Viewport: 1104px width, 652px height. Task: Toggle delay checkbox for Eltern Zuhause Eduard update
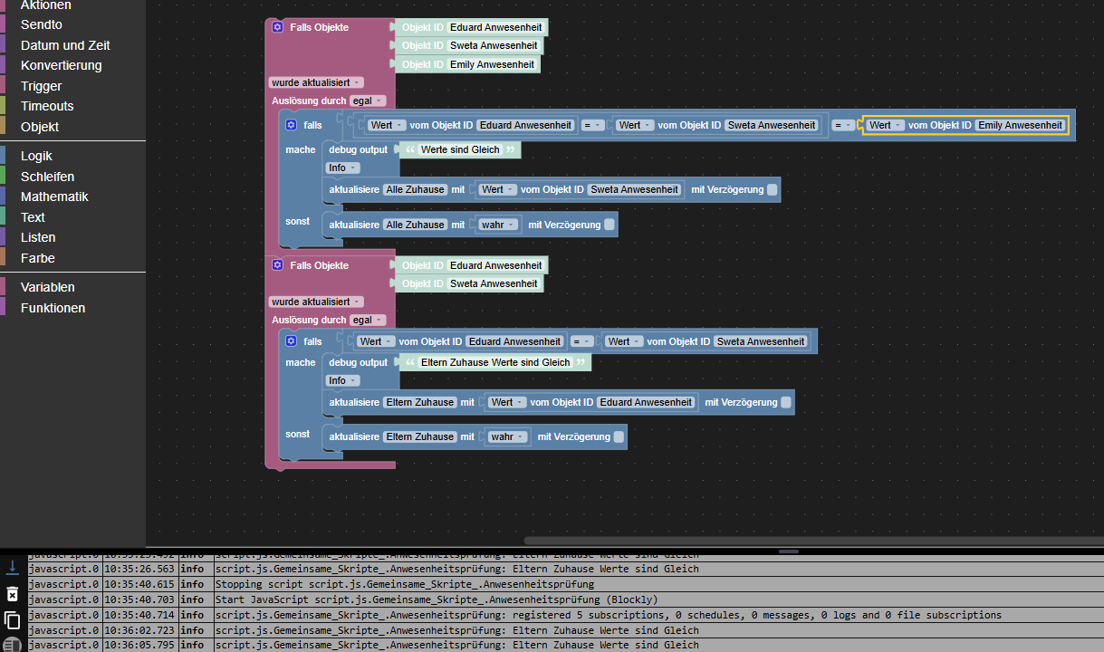[786, 402]
